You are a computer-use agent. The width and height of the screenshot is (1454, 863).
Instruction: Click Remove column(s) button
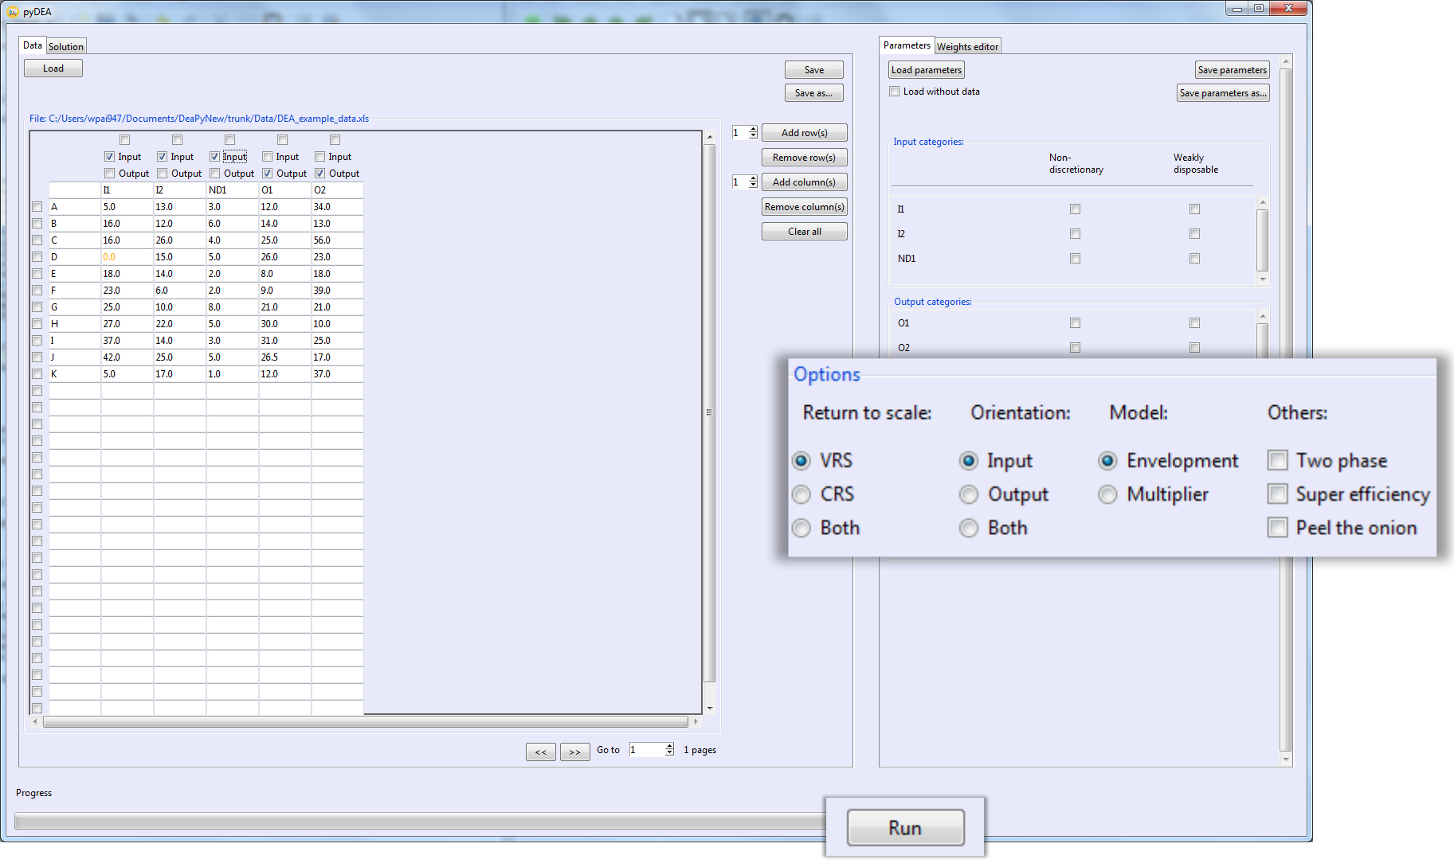pyautogui.click(x=805, y=207)
